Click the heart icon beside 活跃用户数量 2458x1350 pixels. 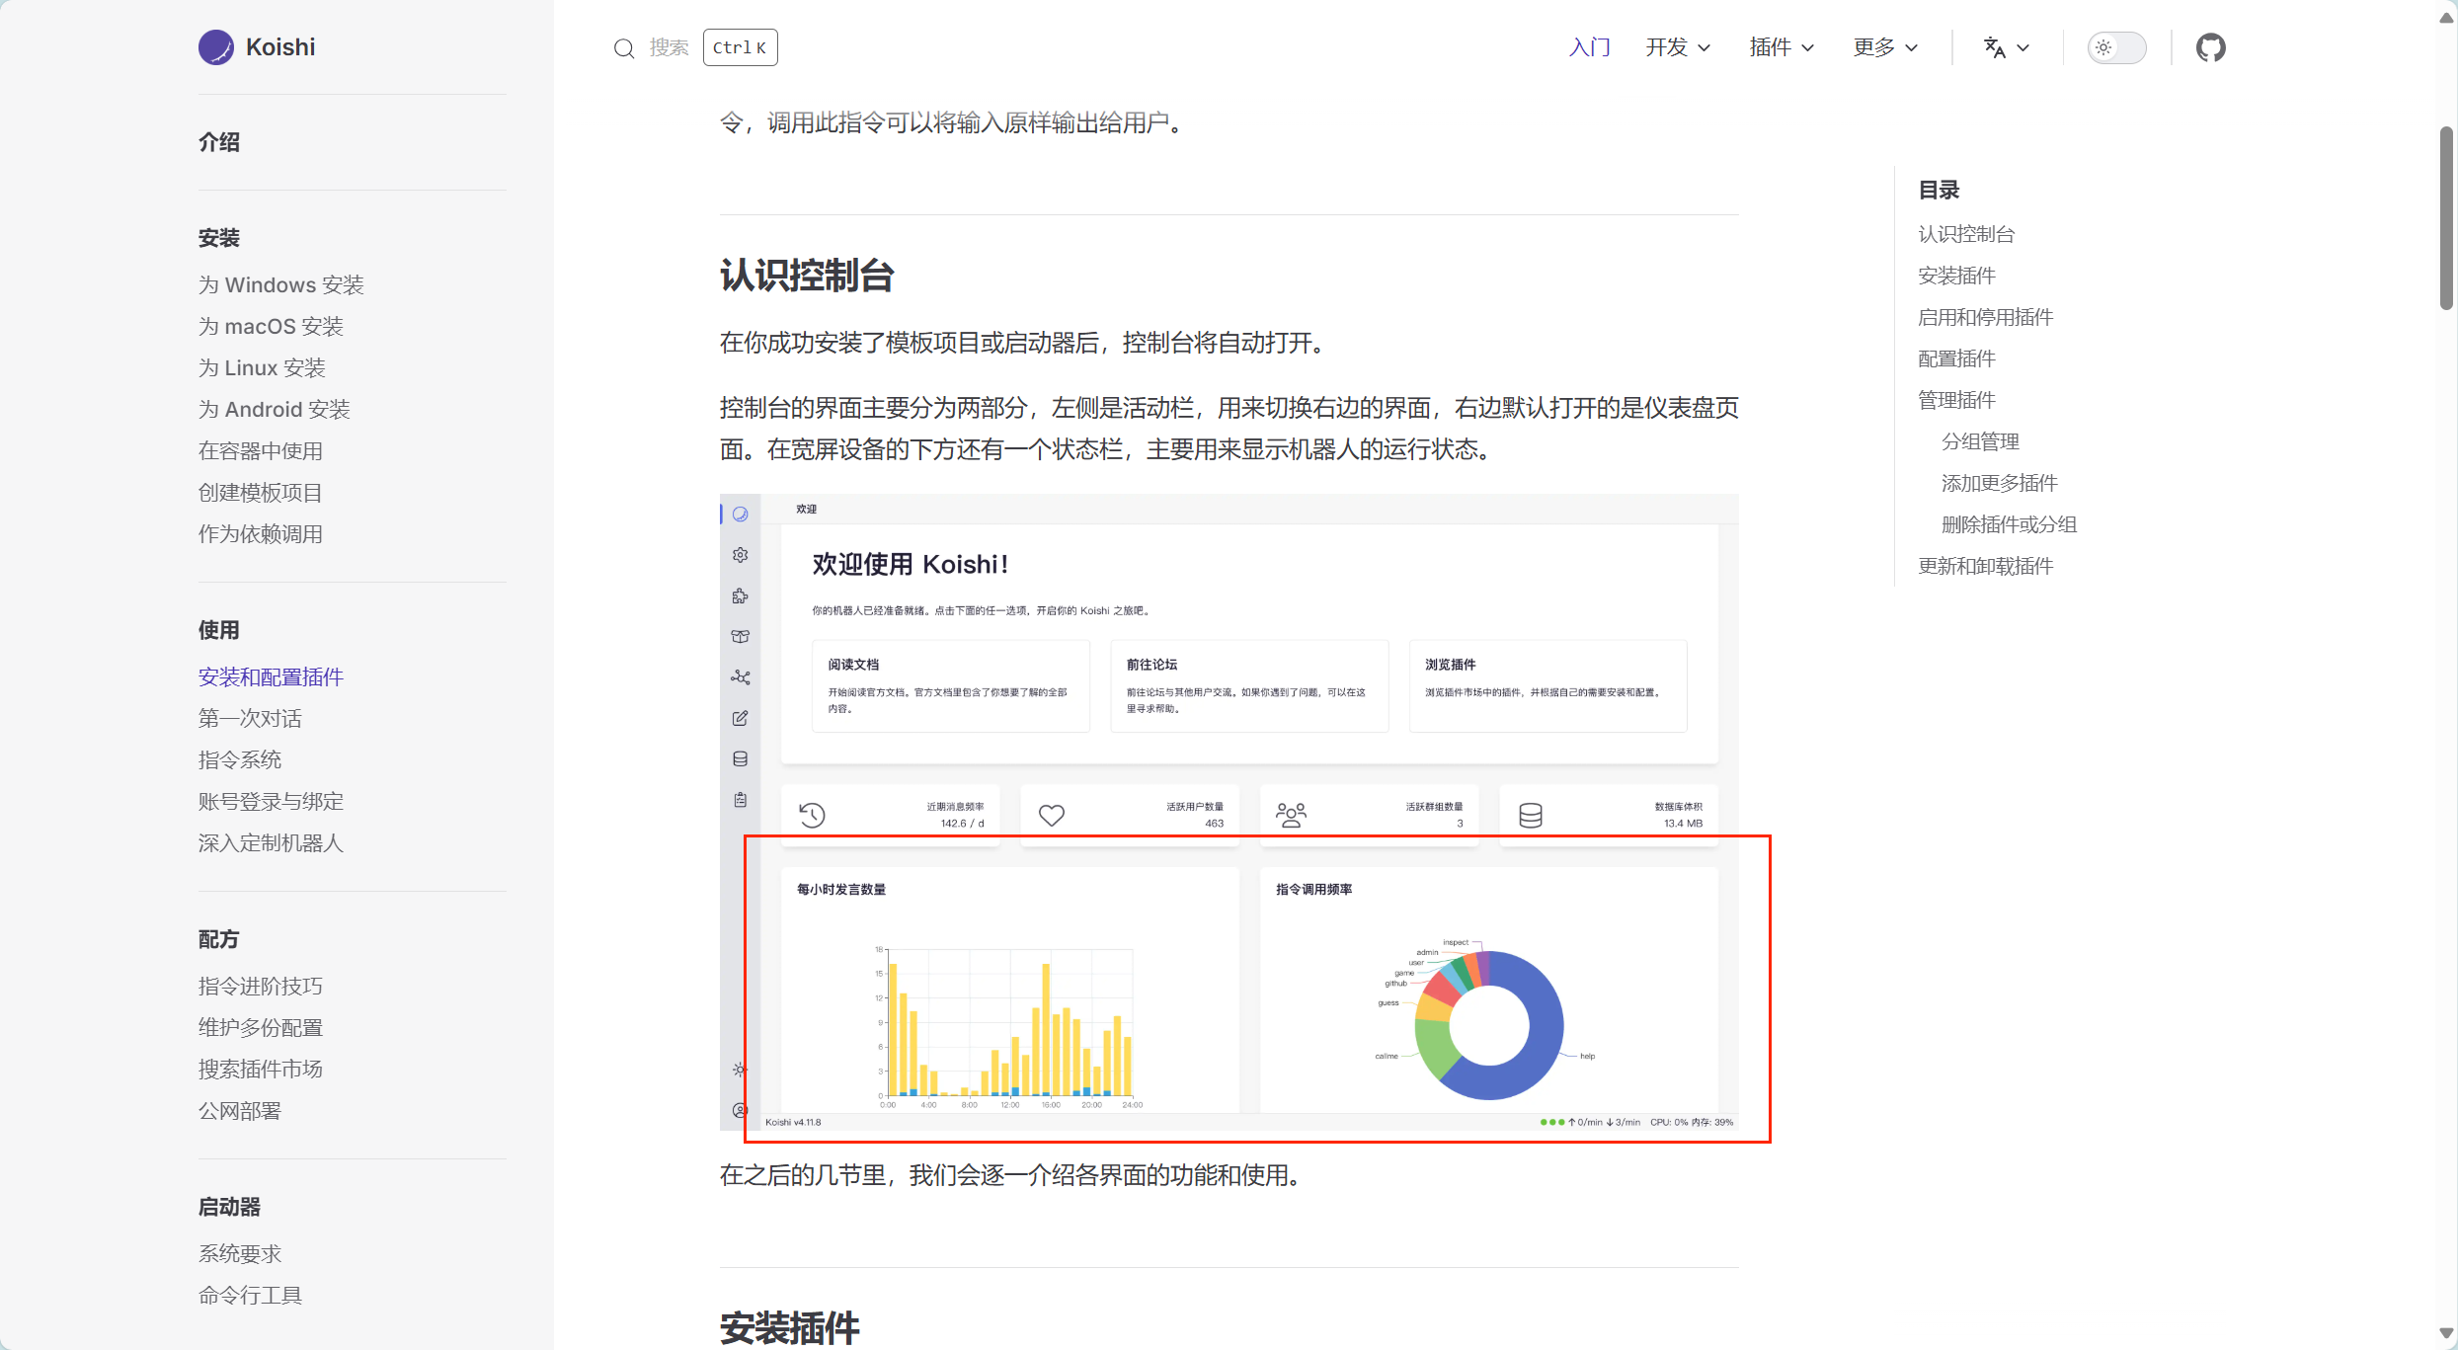(1052, 816)
